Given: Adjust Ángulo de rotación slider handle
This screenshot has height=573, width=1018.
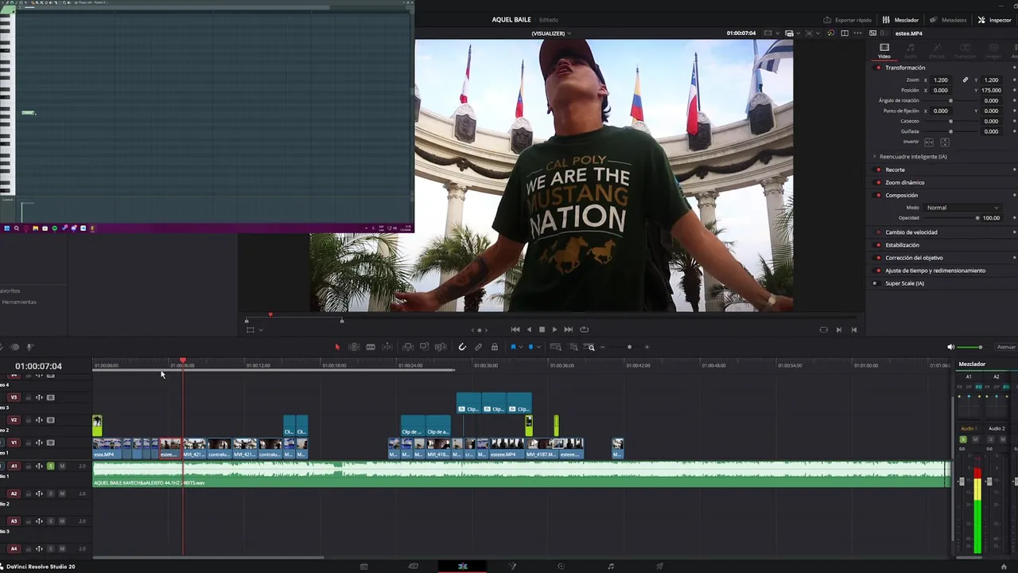Looking at the screenshot, I should pos(950,100).
